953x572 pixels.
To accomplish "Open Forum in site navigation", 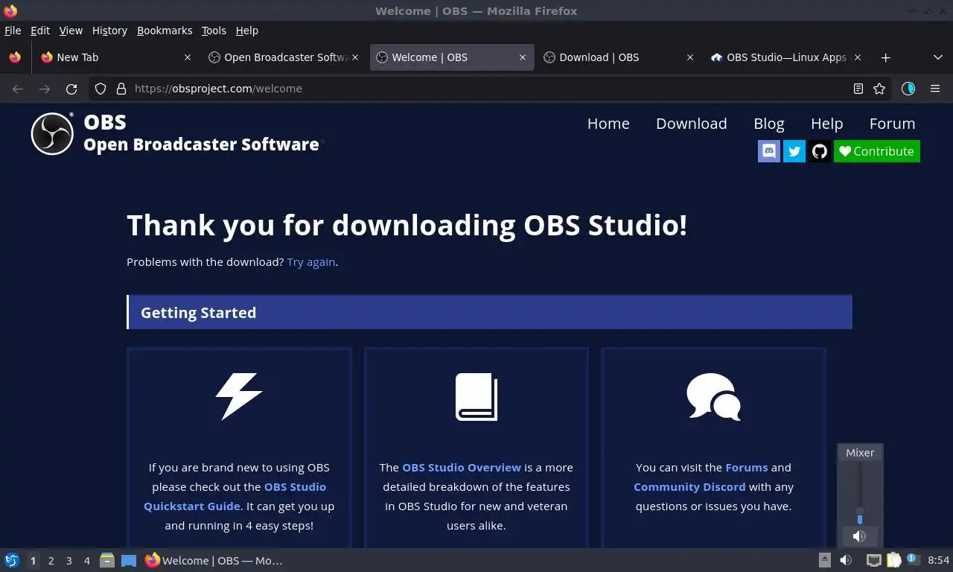I will point(892,124).
